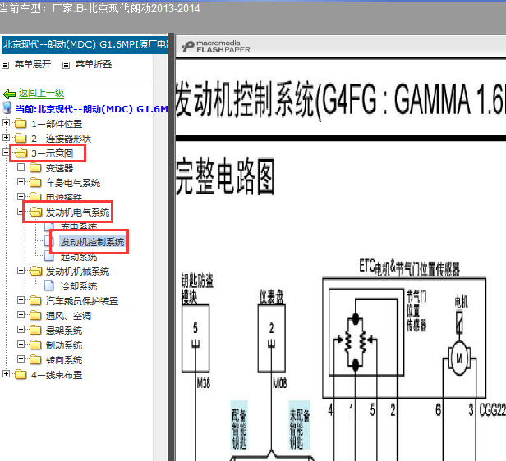Select the 4—线束布置 tree label
Image resolution: width=506 pixels, height=461 pixels.
pos(57,375)
